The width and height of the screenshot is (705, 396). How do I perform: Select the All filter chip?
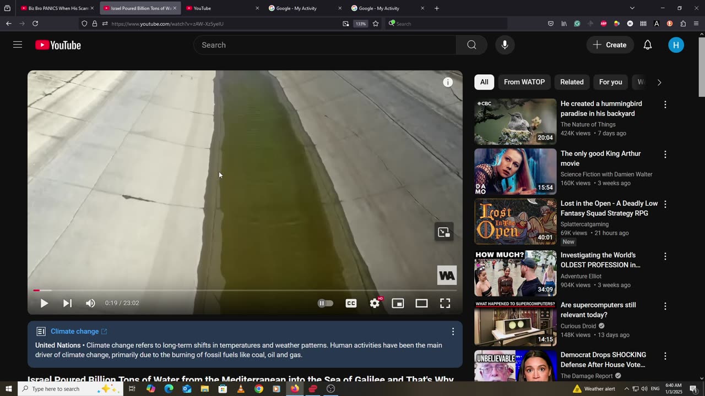coord(484,82)
